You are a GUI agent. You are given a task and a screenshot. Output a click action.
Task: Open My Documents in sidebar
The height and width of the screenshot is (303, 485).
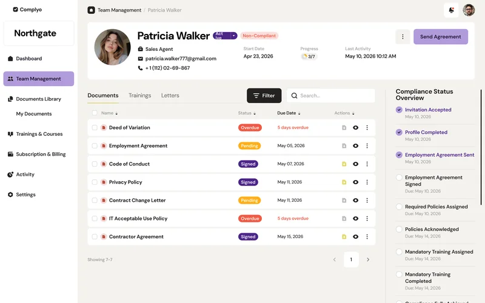point(34,114)
